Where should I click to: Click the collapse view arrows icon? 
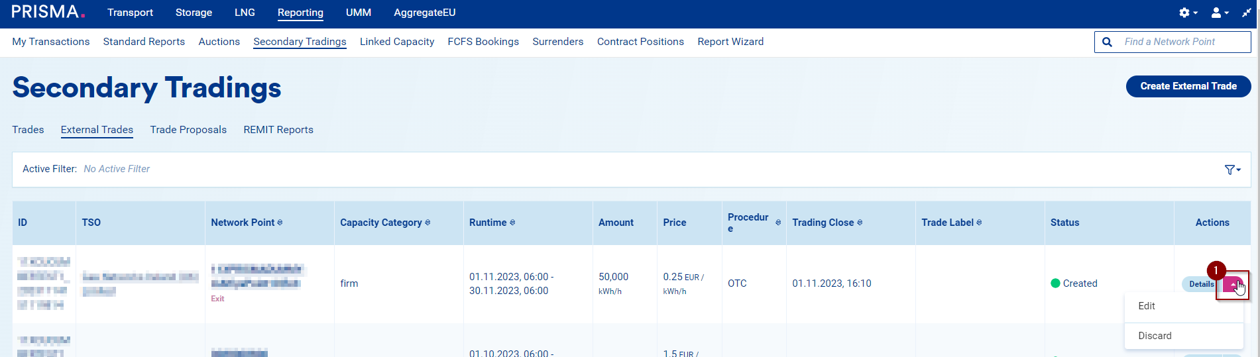coord(1246,13)
